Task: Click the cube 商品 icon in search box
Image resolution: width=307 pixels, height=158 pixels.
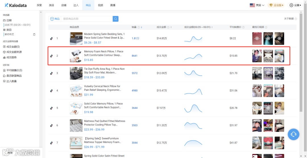Action: [52, 19]
